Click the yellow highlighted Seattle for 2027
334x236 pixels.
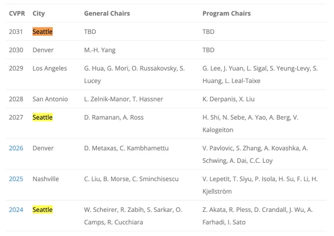pyautogui.click(x=43, y=117)
